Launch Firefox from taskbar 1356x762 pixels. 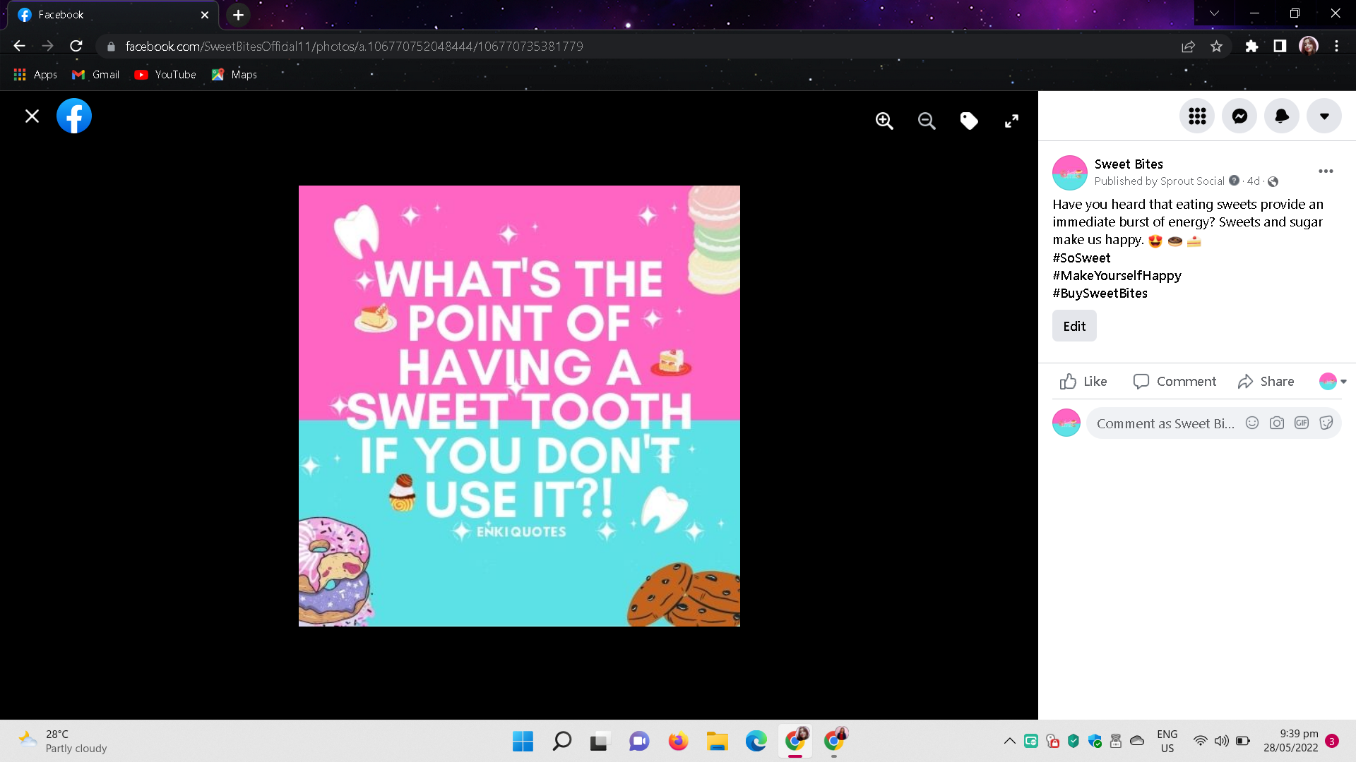[x=678, y=742]
